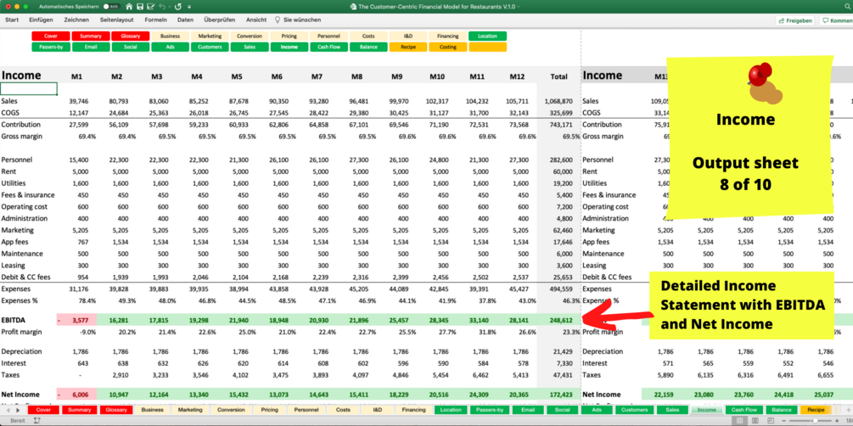
Task: Click the add new sheet plus button
Action: [848, 410]
